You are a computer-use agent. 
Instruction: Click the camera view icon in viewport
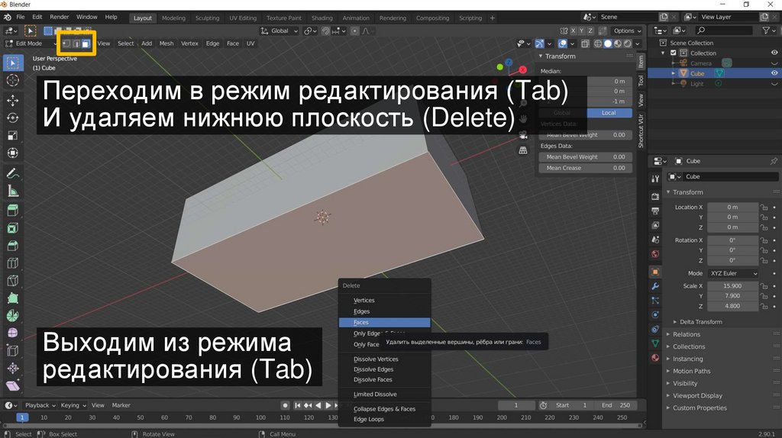(x=522, y=134)
